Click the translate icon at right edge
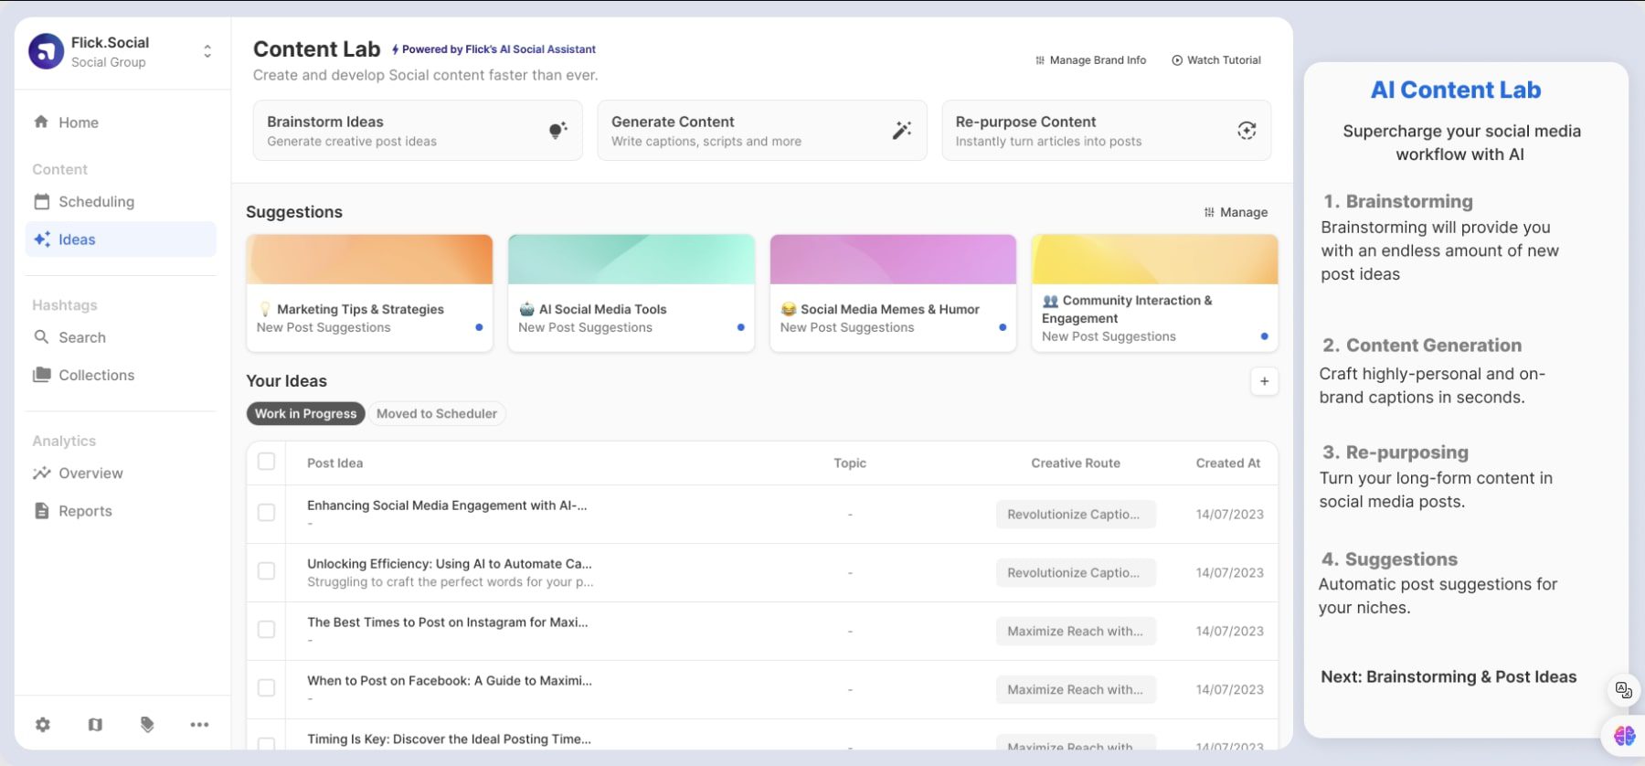The width and height of the screenshot is (1645, 766). pos(1623,690)
